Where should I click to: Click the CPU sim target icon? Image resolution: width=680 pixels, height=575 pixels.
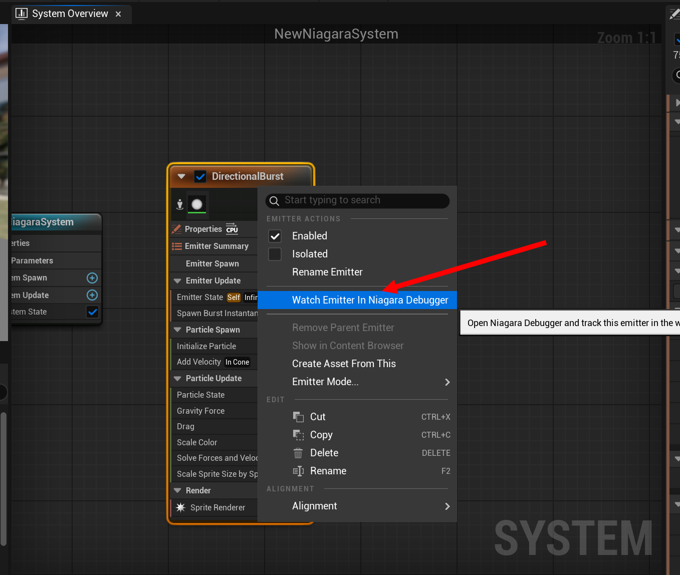pos(232,229)
